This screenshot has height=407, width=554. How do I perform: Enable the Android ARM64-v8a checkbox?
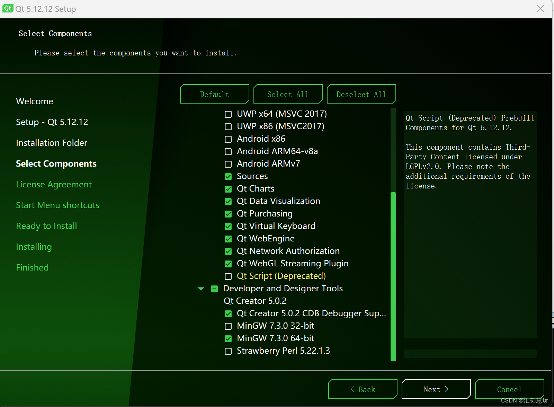point(228,151)
